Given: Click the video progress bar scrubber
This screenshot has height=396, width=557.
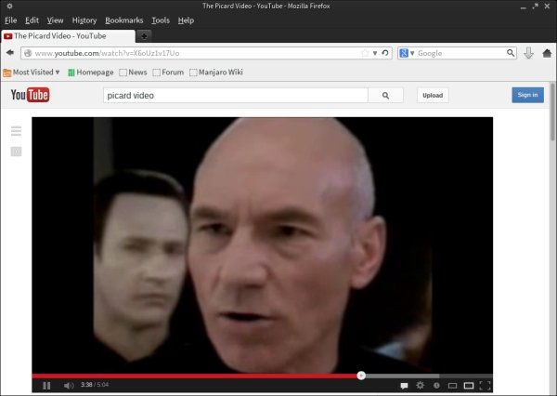Looking at the screenshot, I should (361, 376).
